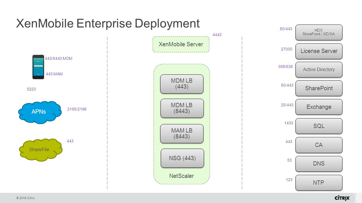
Task: Select the CA box
Action: pos(319,145)
